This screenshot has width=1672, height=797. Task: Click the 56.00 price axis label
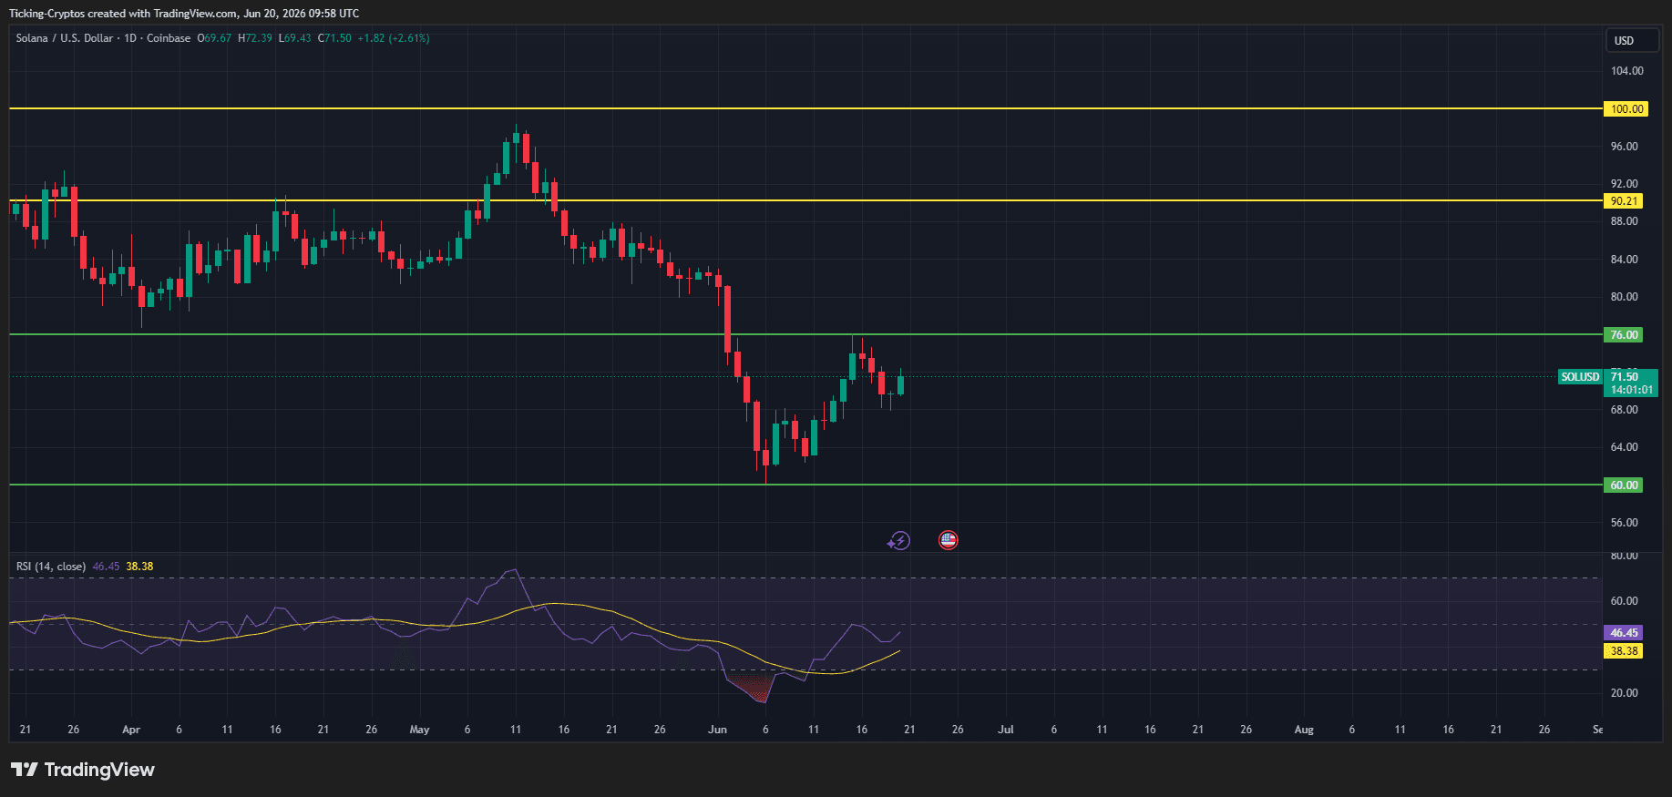tap(1624, 523)
